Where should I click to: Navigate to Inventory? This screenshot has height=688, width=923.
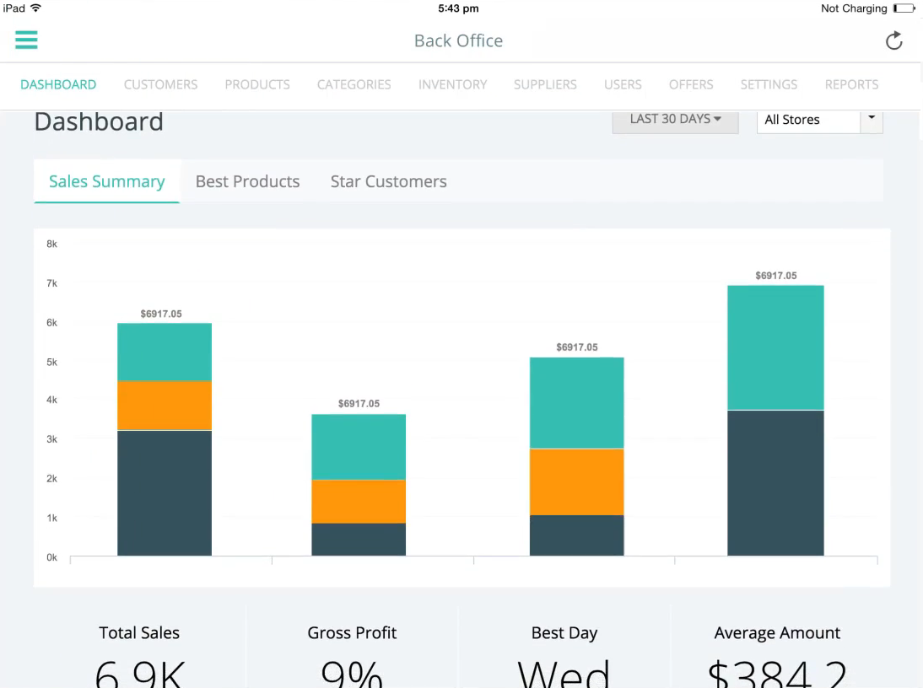point(452,84)
